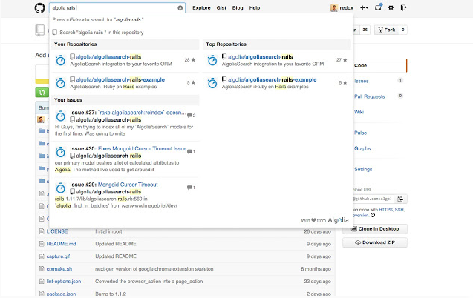Click the green compare branch button

pos(42,93)
